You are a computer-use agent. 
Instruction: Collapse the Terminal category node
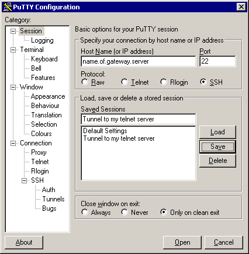point(13,50)
